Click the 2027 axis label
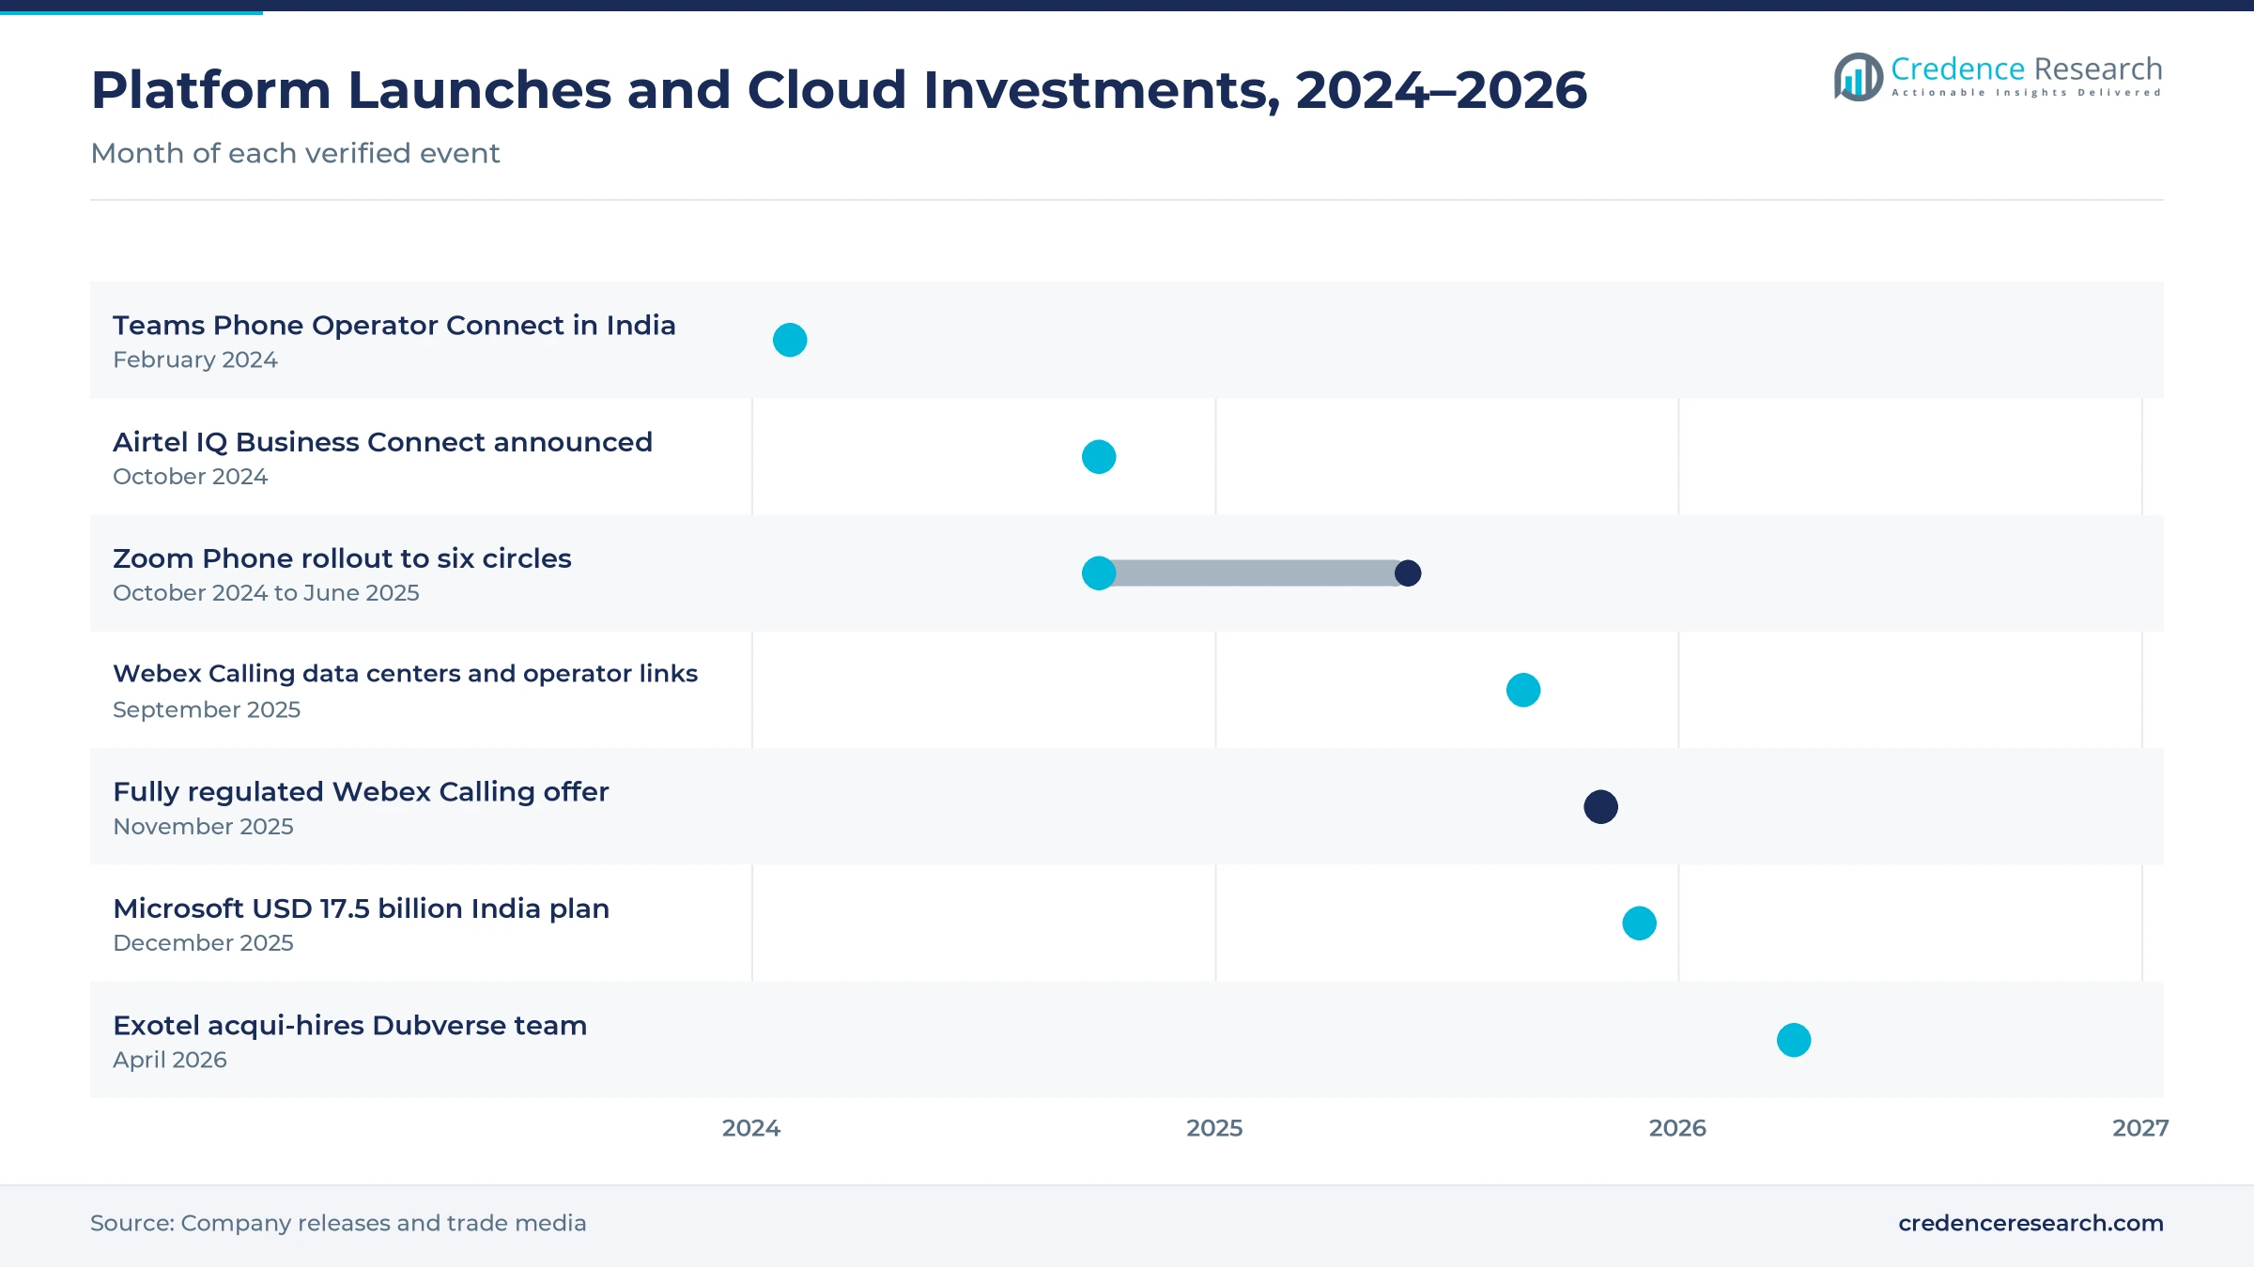Viewport: 2254px width, 1267px height. pyautogui.click(x=2140, y=1128)
